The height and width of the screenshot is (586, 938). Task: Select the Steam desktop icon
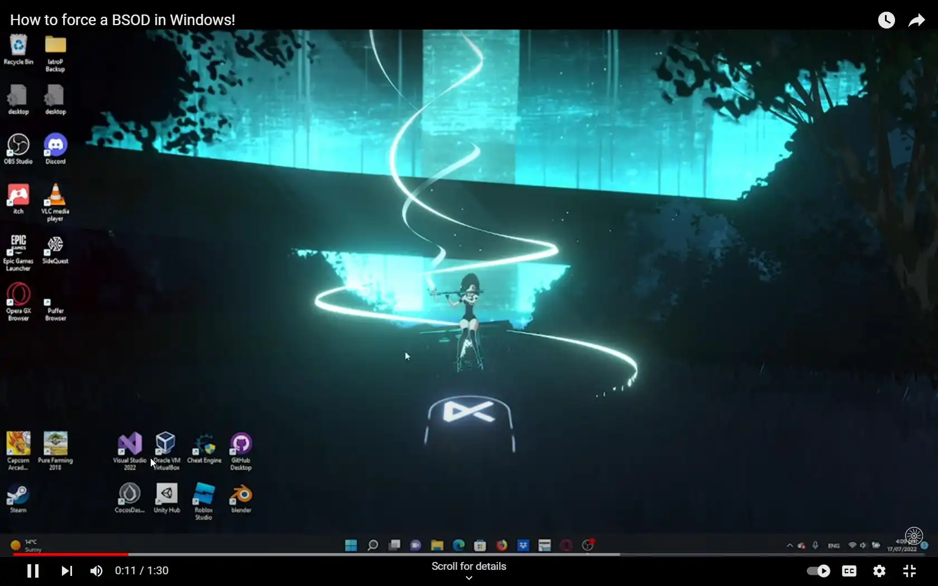[18, 499]
